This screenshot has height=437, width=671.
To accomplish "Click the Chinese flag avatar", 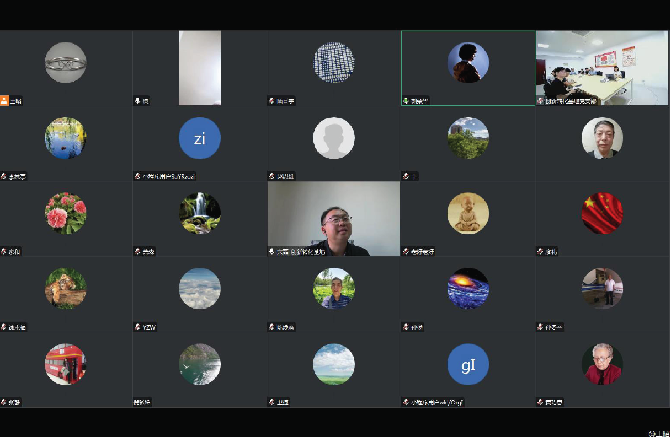I will coord(602,213).
